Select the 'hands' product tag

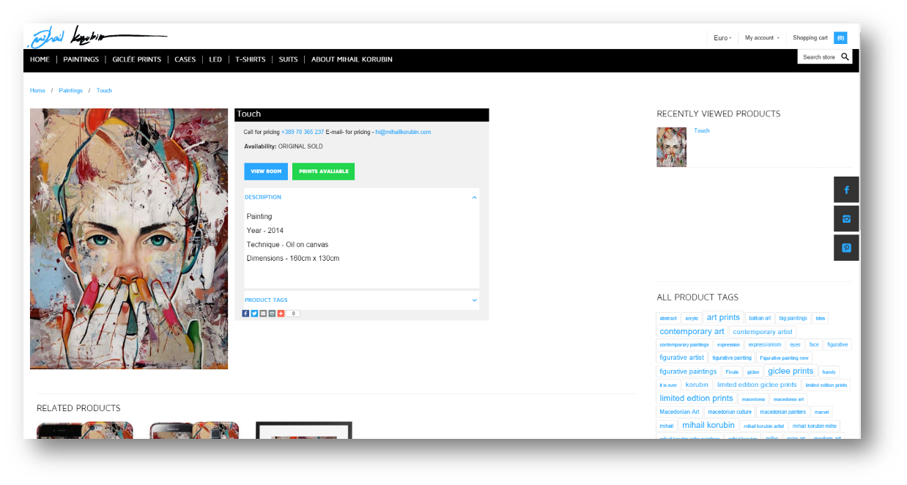829,372
